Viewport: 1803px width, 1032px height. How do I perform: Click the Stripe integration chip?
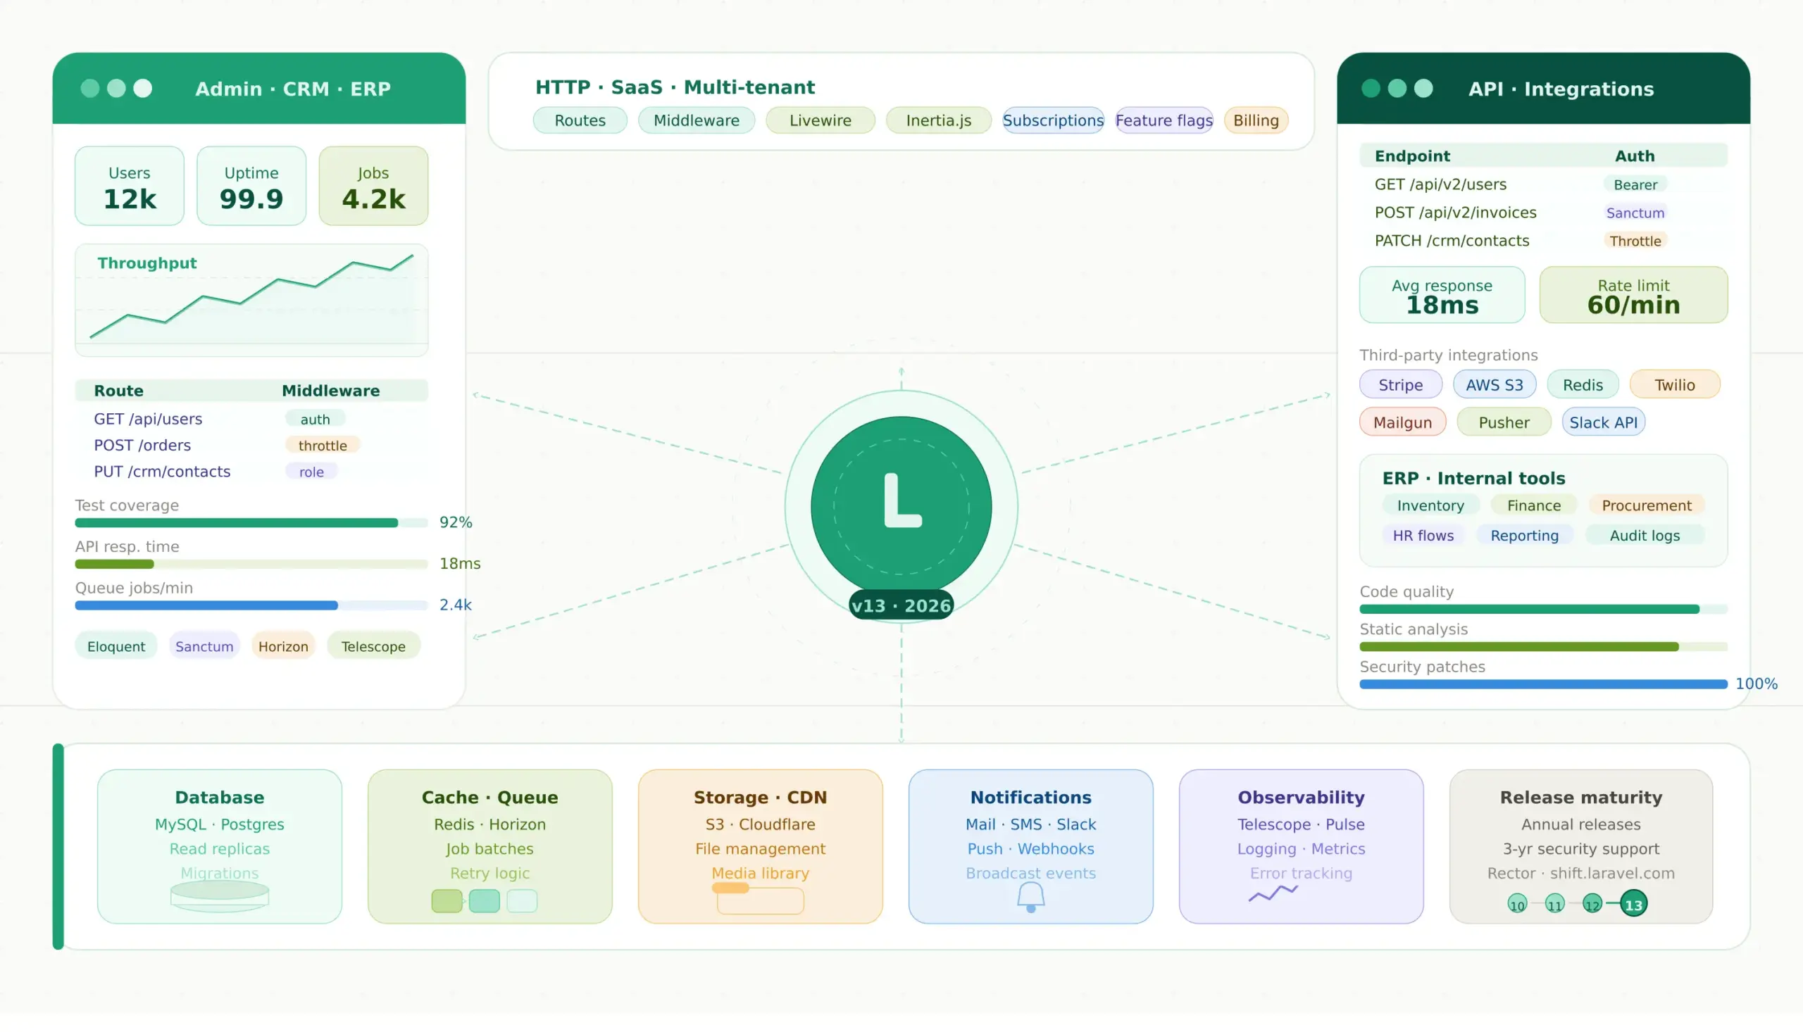(1399, 385)
